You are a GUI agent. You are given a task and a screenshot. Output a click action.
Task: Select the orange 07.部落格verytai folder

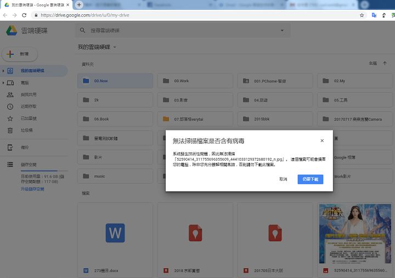pyautogui.click(x=195, y=119)
